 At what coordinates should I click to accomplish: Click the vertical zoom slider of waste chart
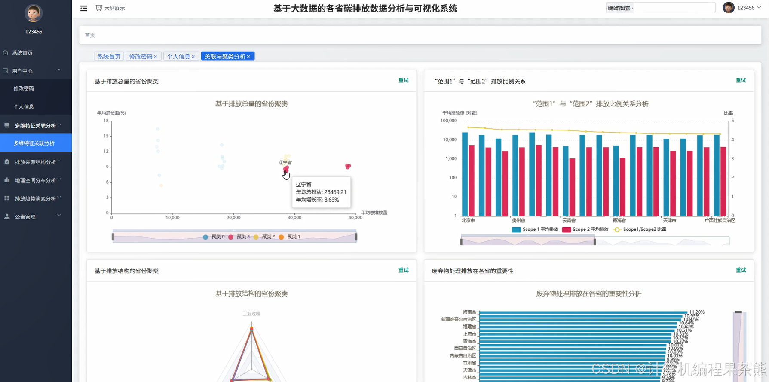tap(739, 346)
